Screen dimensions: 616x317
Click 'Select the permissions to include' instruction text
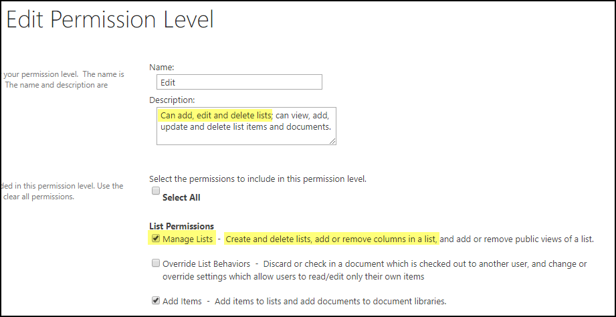point(258,179)
